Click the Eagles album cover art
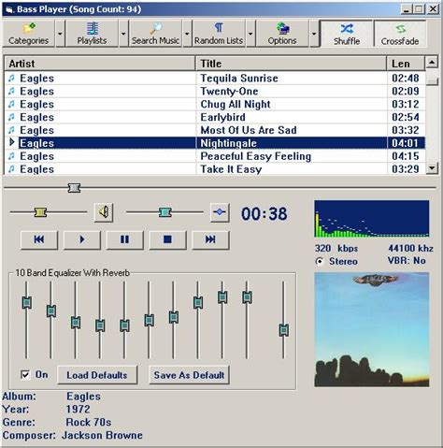The height and width of the screenshot is (448, 443). click(x=372, y=329)
